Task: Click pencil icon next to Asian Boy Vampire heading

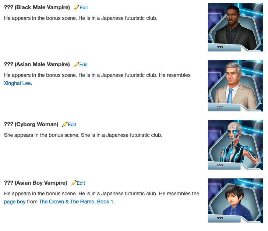Action: (74, 183)
